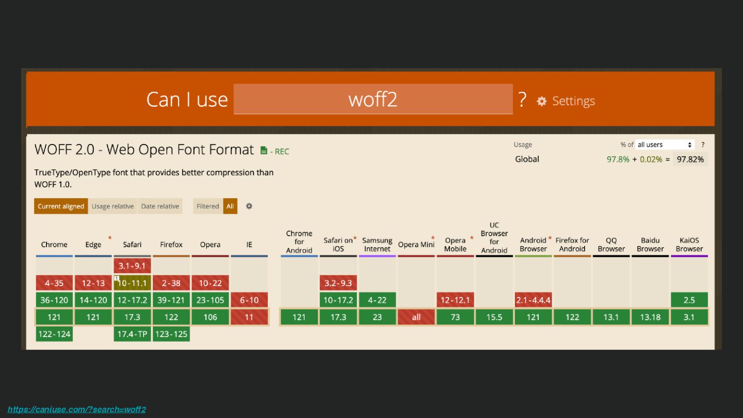The image size is (743, 418).
Task: Click the Settings gear icon in header
Action: click(x=541, y=101)
